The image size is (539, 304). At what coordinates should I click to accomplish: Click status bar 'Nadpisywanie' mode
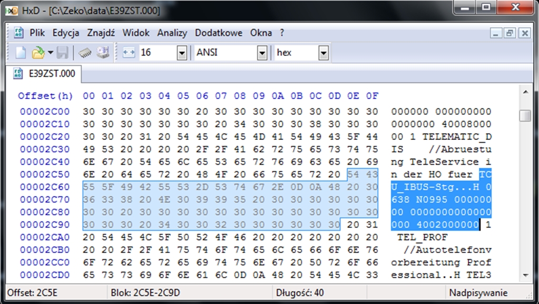[x=478, y=292]
